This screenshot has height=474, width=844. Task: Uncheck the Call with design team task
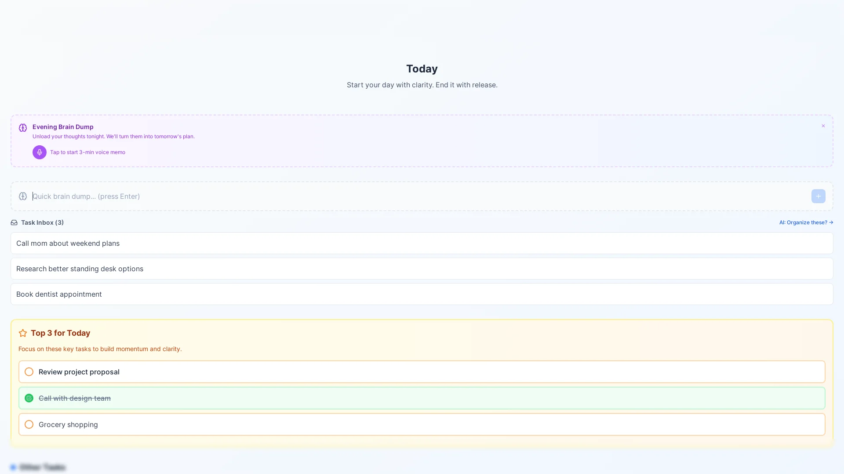(29, 398)
